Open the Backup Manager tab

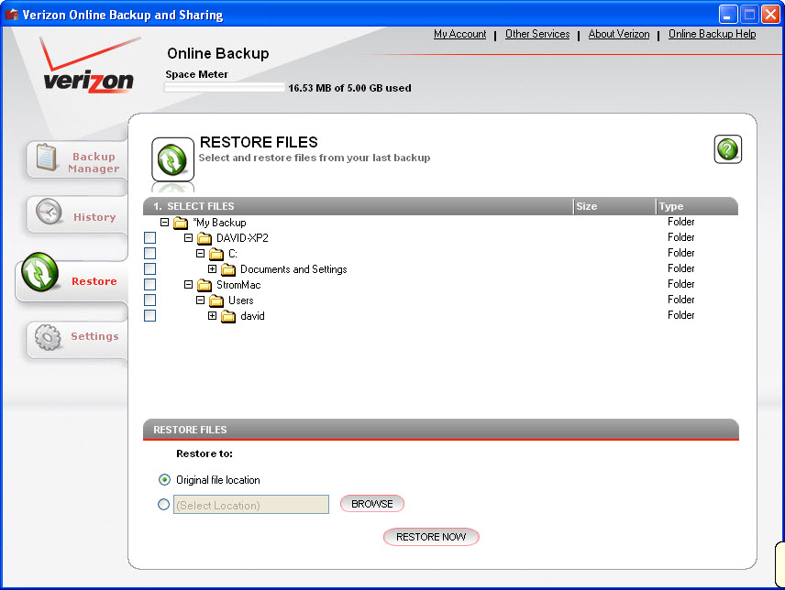point(77,160)
